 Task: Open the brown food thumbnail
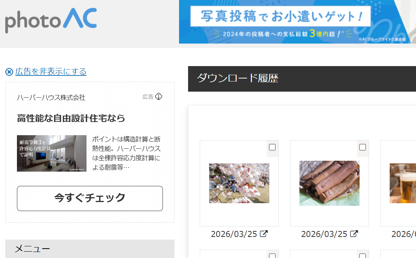coord(329,183)
